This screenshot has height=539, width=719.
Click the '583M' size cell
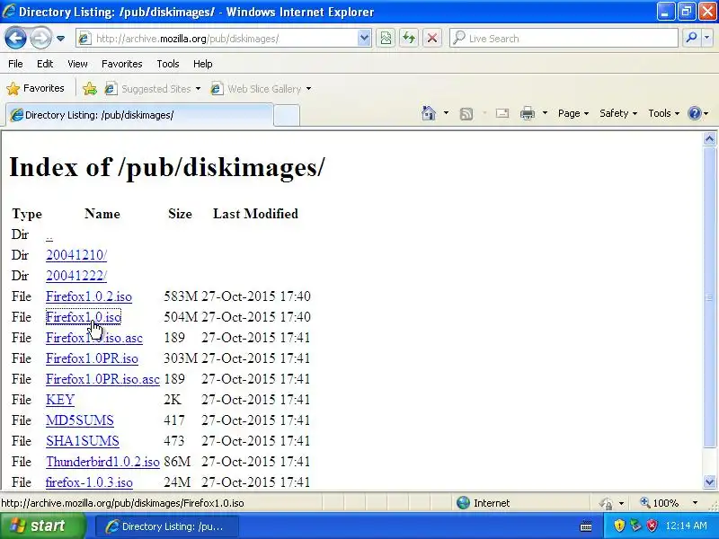[181, 296]
